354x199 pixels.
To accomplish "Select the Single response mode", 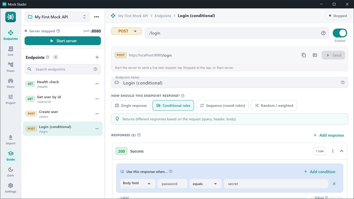I will (x=131, y=105).
